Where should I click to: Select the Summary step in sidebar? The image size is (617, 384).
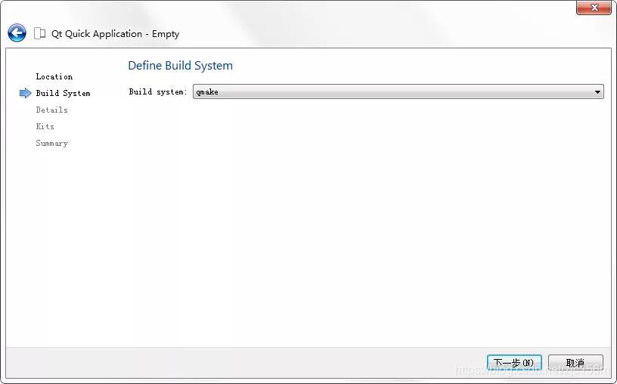[52, 143]
